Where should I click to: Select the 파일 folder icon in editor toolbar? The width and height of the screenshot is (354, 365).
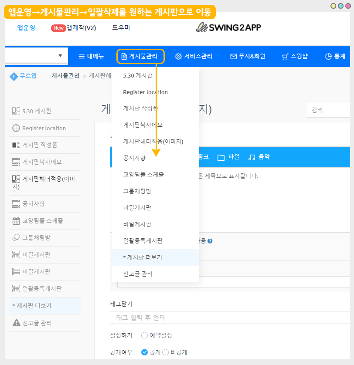tap(221, 157)
